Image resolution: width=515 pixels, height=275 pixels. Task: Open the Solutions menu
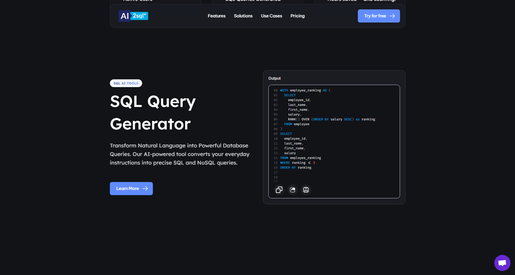click(243, 16)
